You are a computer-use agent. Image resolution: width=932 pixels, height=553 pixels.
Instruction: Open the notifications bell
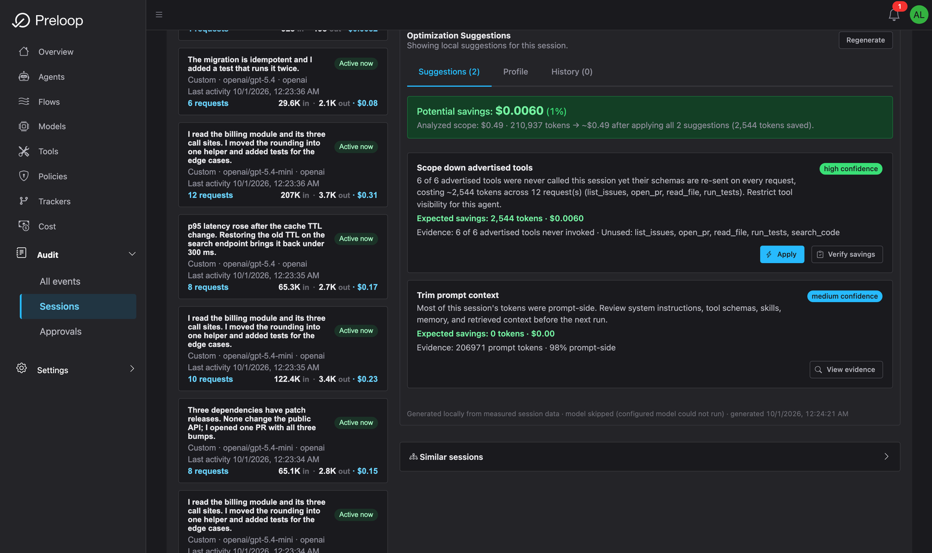[894, 15]
